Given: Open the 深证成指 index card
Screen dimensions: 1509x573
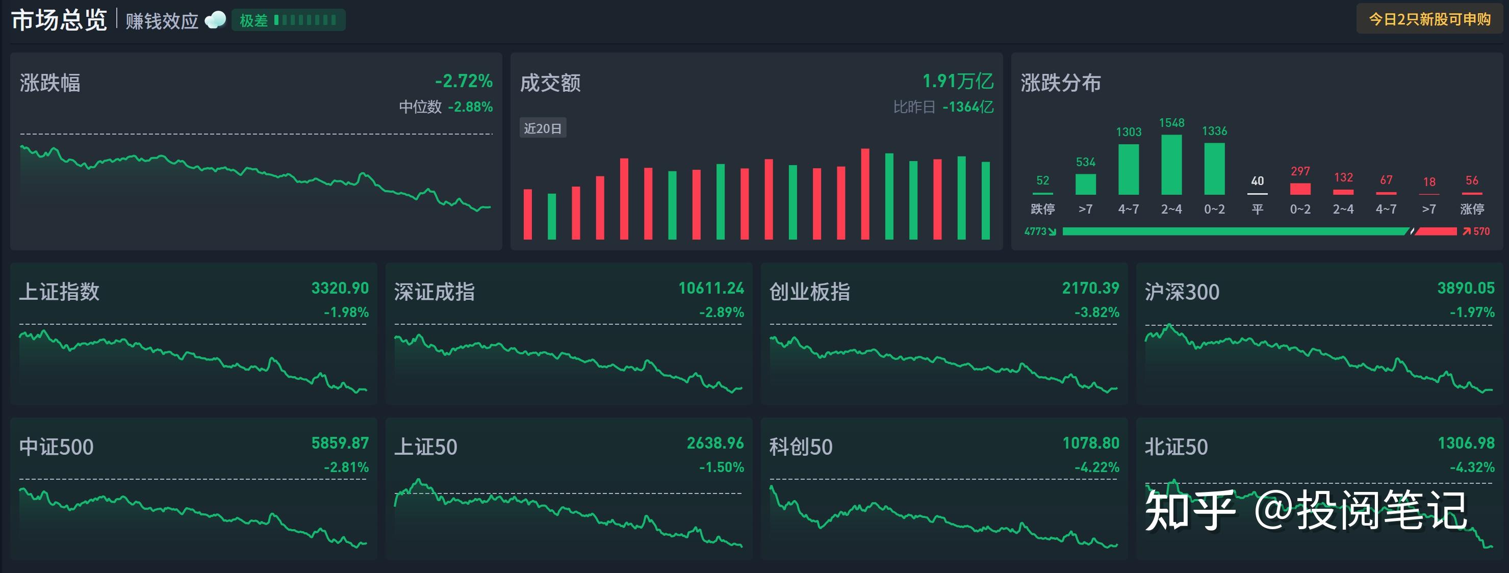Looking at the screenshot, I should (568, 333).
